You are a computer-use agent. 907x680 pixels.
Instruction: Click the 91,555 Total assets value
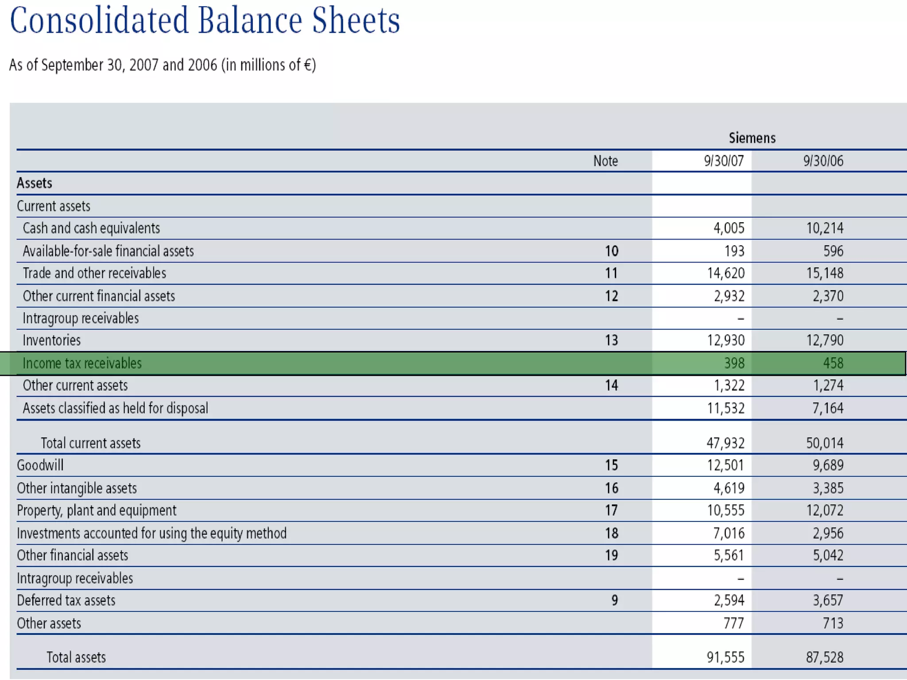click(x=725, y=657)
